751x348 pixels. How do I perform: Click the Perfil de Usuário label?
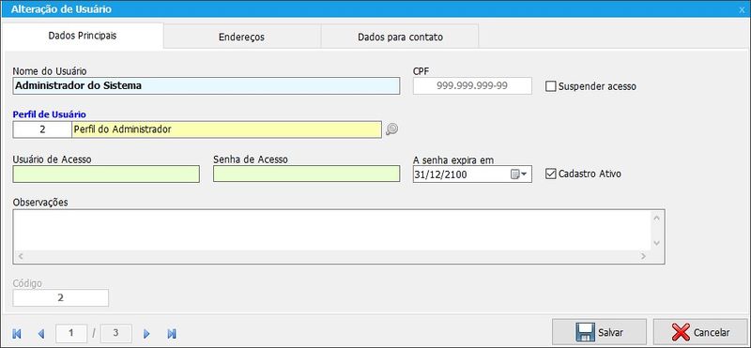click(50, 114)
